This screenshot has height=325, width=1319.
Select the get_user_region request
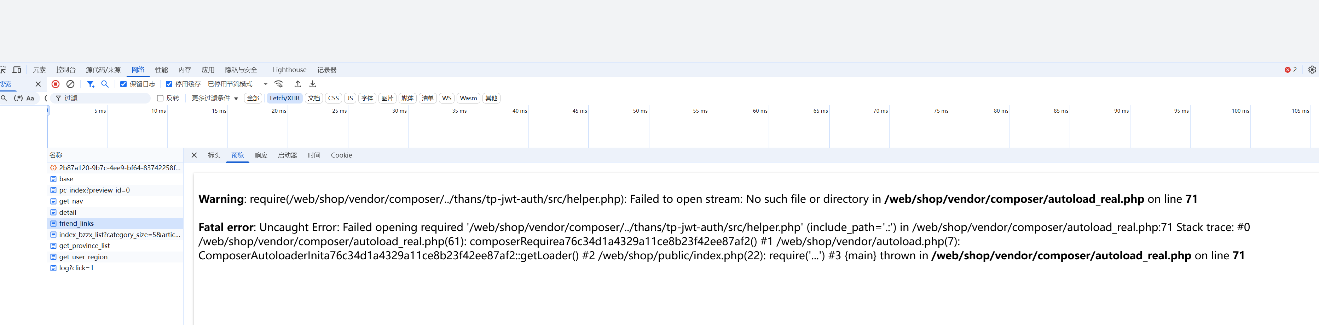coord(115,257)
